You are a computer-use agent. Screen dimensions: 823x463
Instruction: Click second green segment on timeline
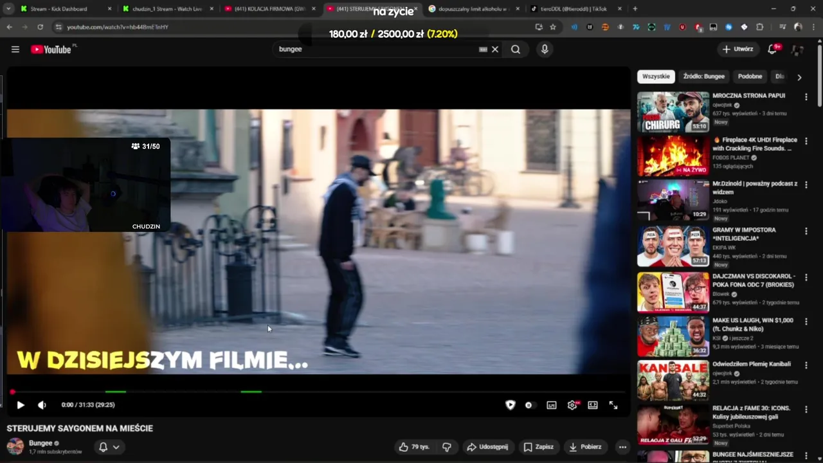pyautogui.click(x=251, y=392)
